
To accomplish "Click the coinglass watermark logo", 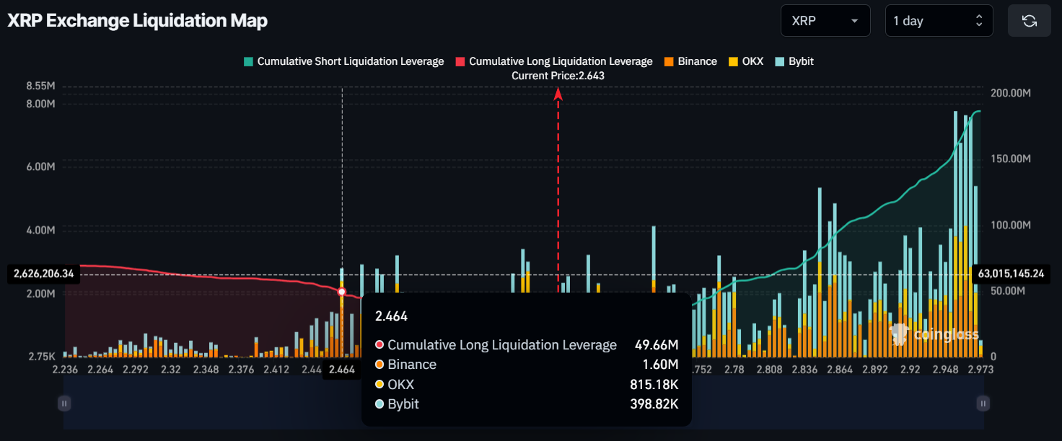I will click(x=934, y=334).
